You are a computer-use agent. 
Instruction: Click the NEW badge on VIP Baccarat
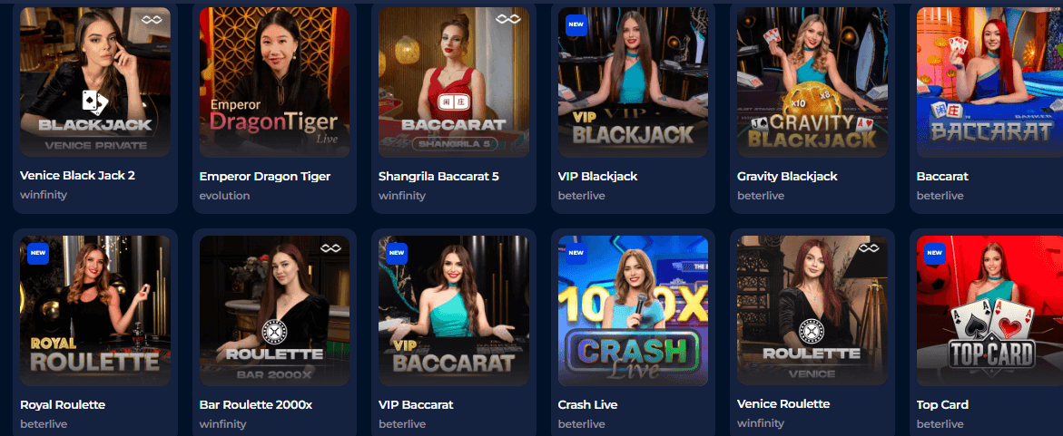(397, 253)
